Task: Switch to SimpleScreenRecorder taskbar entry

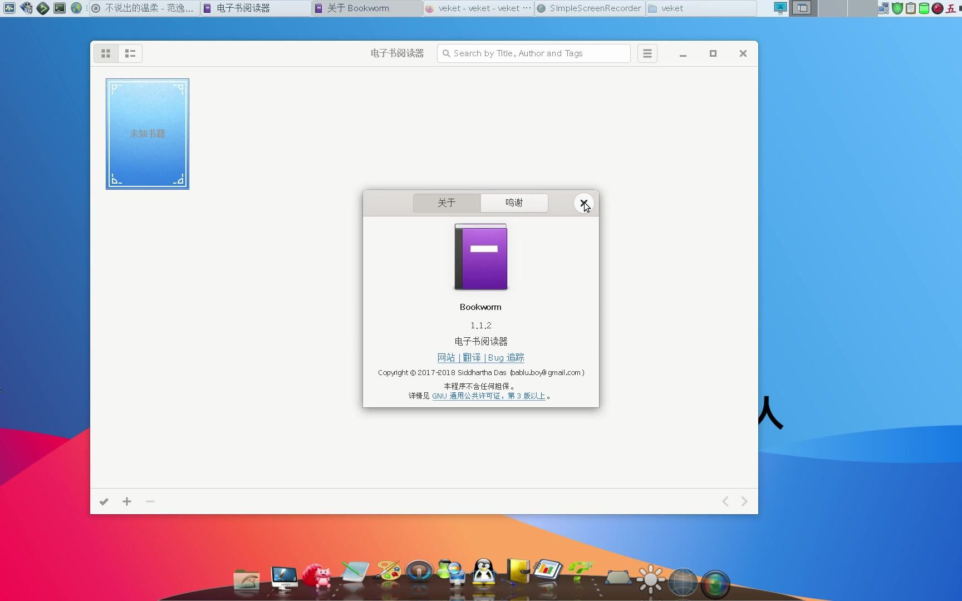Action: click(x=590, y=8)
